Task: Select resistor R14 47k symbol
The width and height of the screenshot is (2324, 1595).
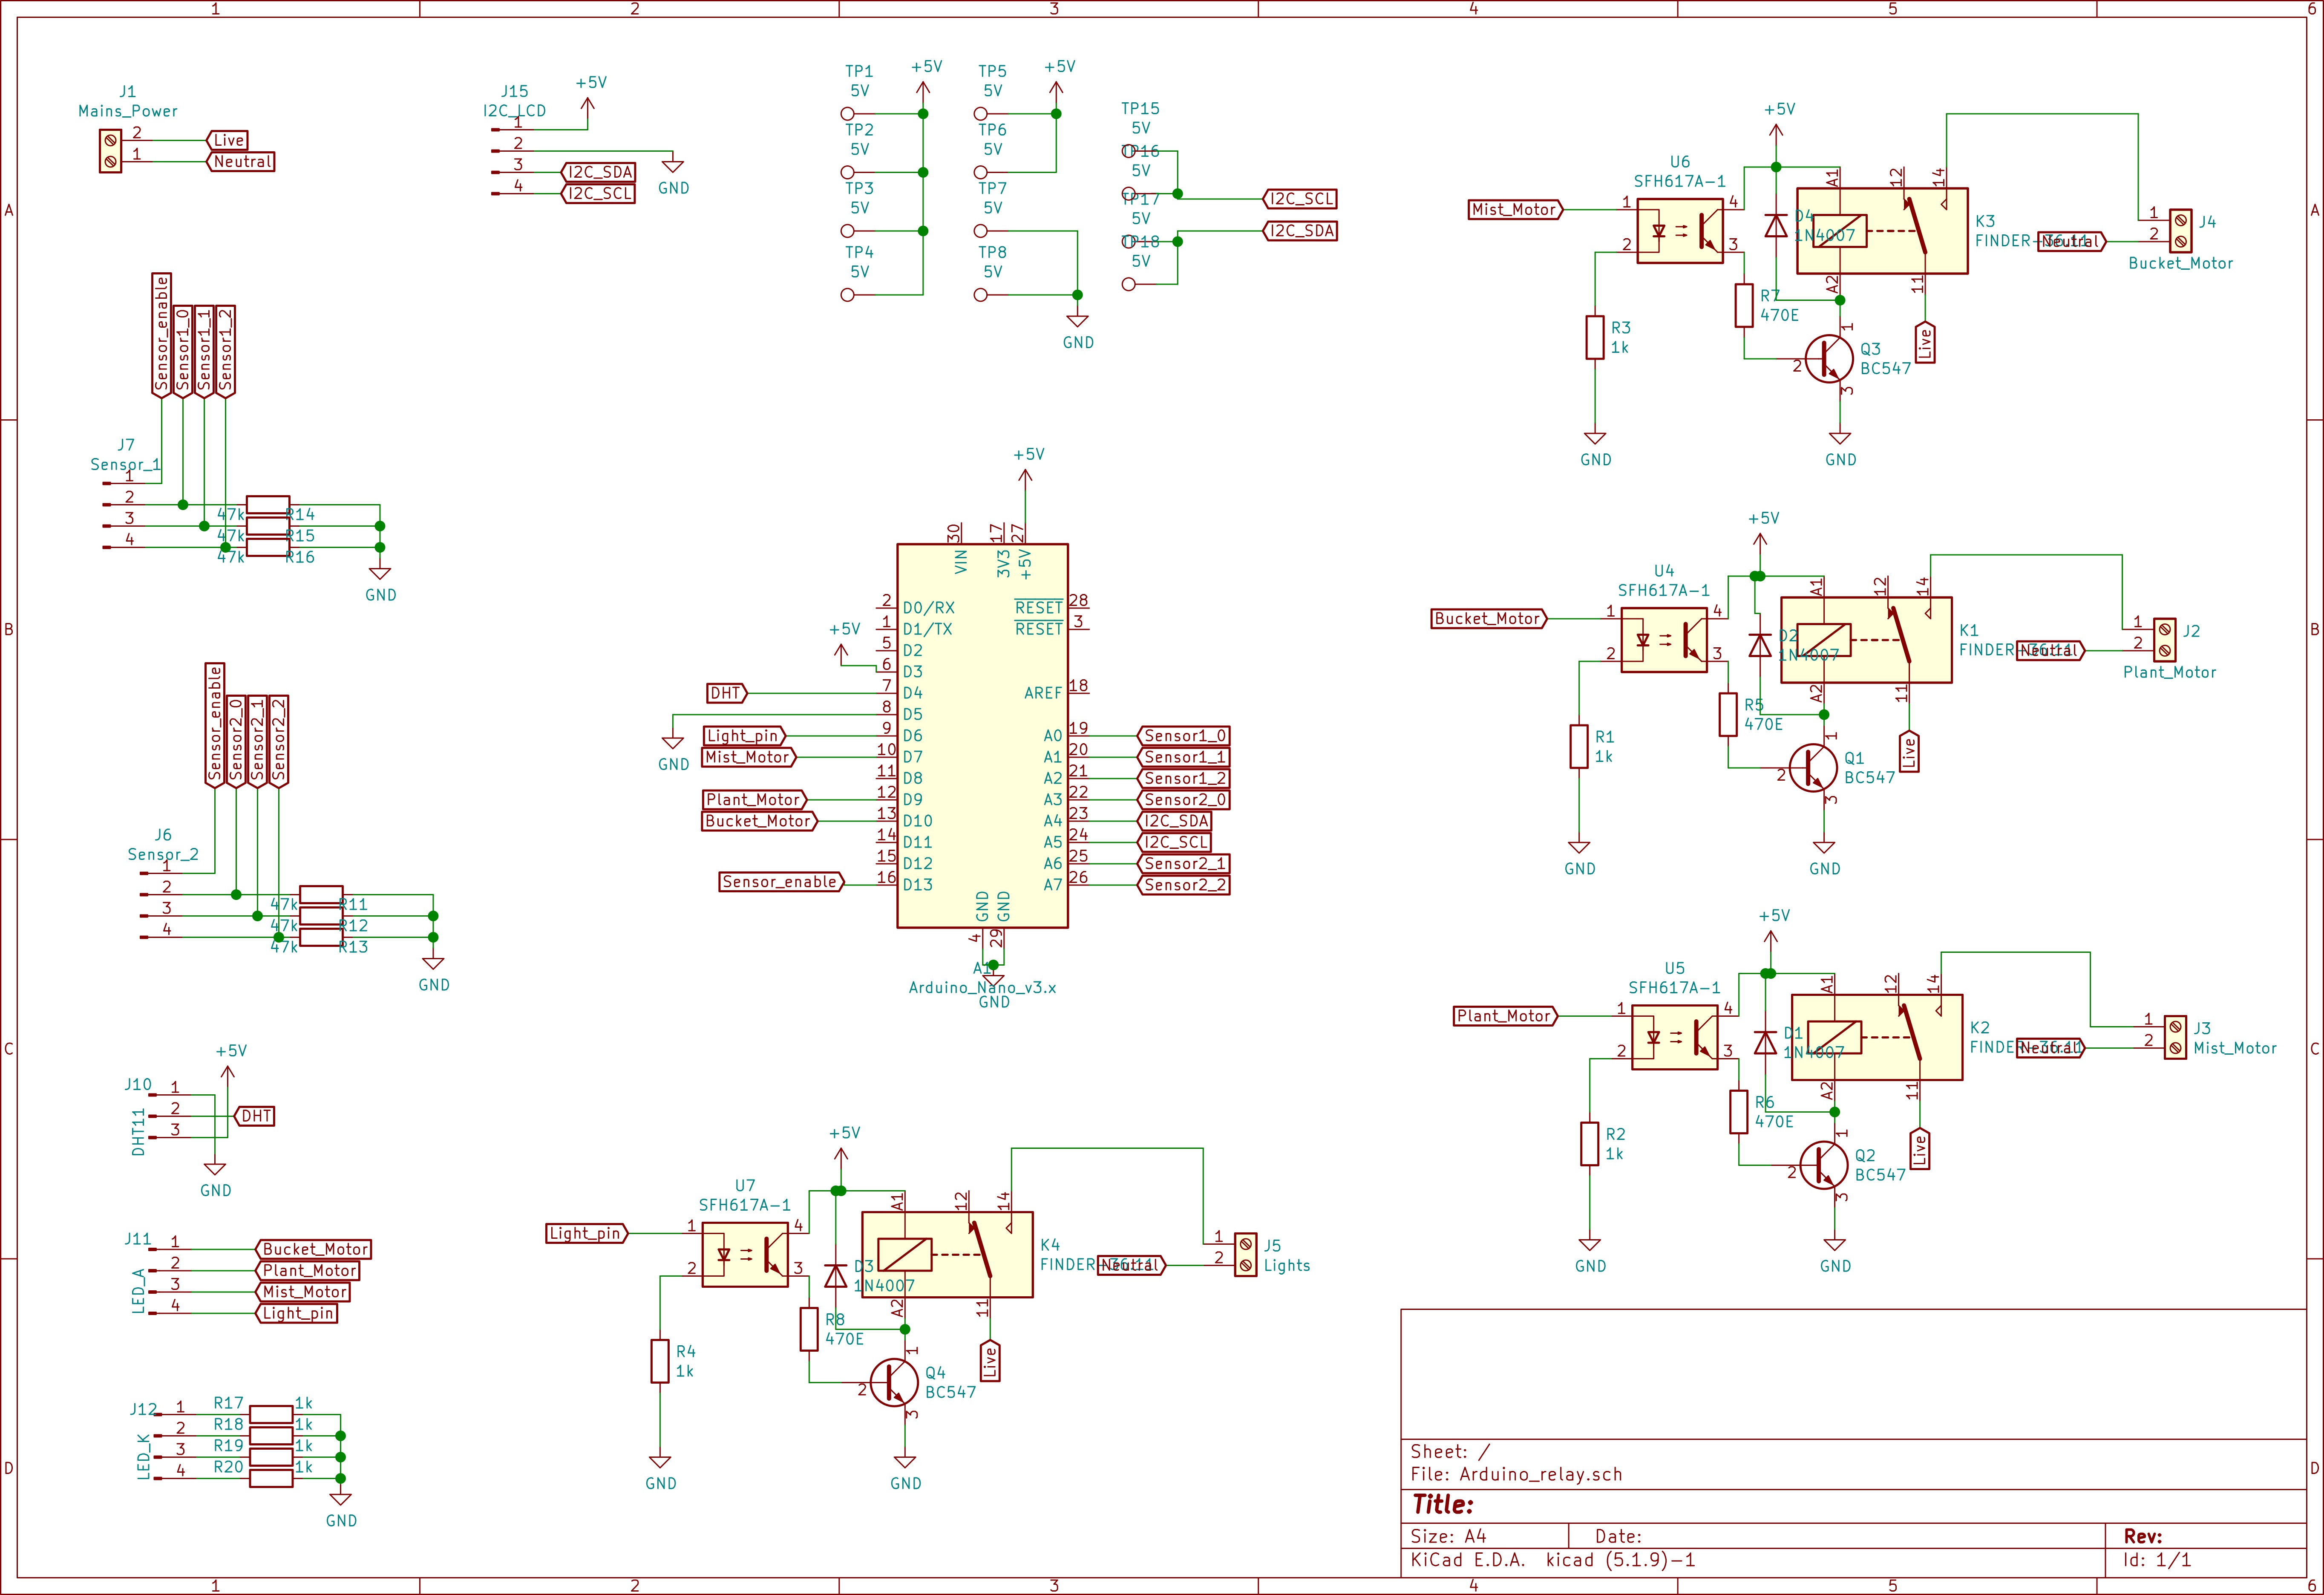Action: click(x=268, y=505)
